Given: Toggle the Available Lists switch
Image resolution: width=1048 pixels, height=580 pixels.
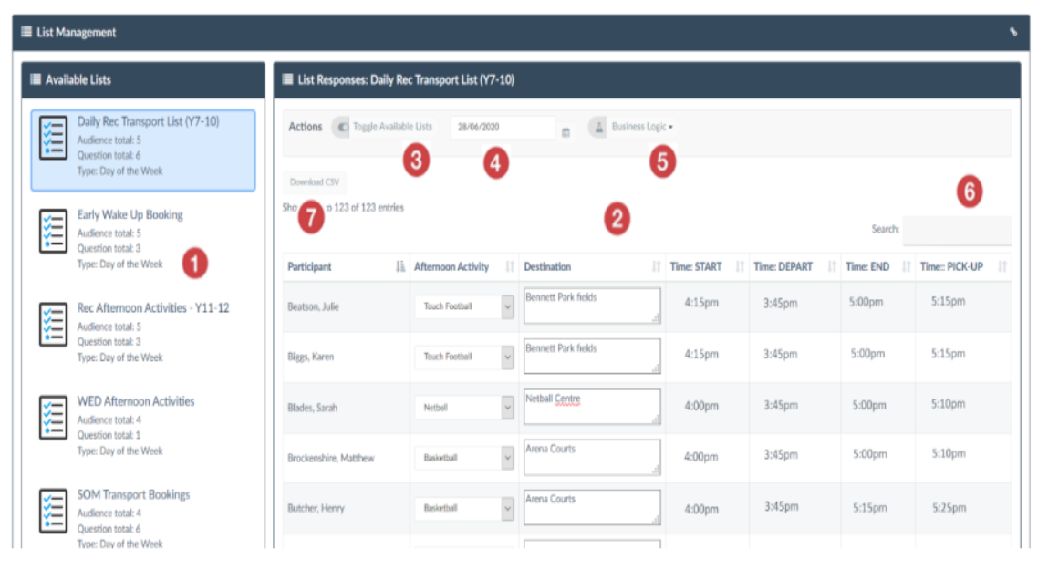Looking at the screenshot, I should (341, 127).
